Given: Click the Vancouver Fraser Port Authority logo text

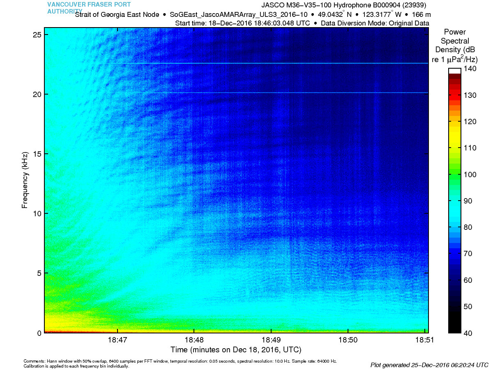Looking at the screenshot, I should [x=89, y=8].
